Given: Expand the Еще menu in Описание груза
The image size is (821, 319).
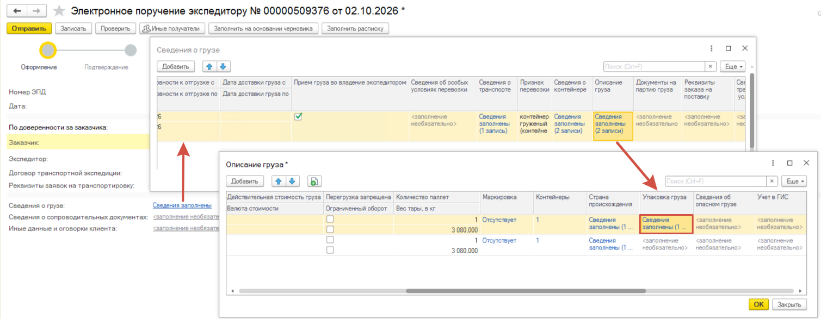Looking at the screenshot, I should click(794, 181).
